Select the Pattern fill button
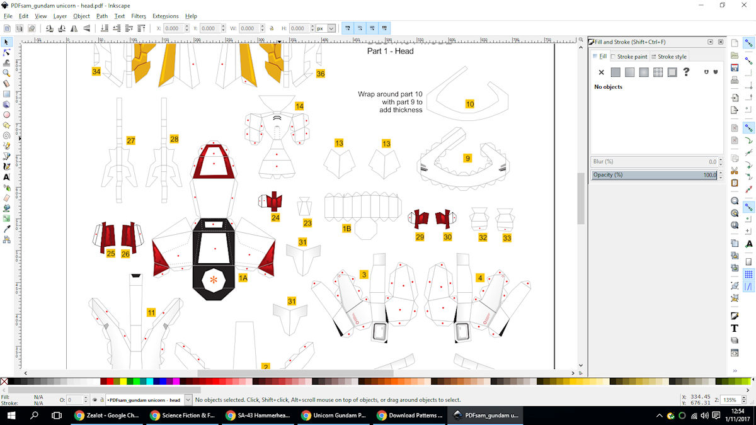Screen dimensions: 756x425 pos(658,72)
